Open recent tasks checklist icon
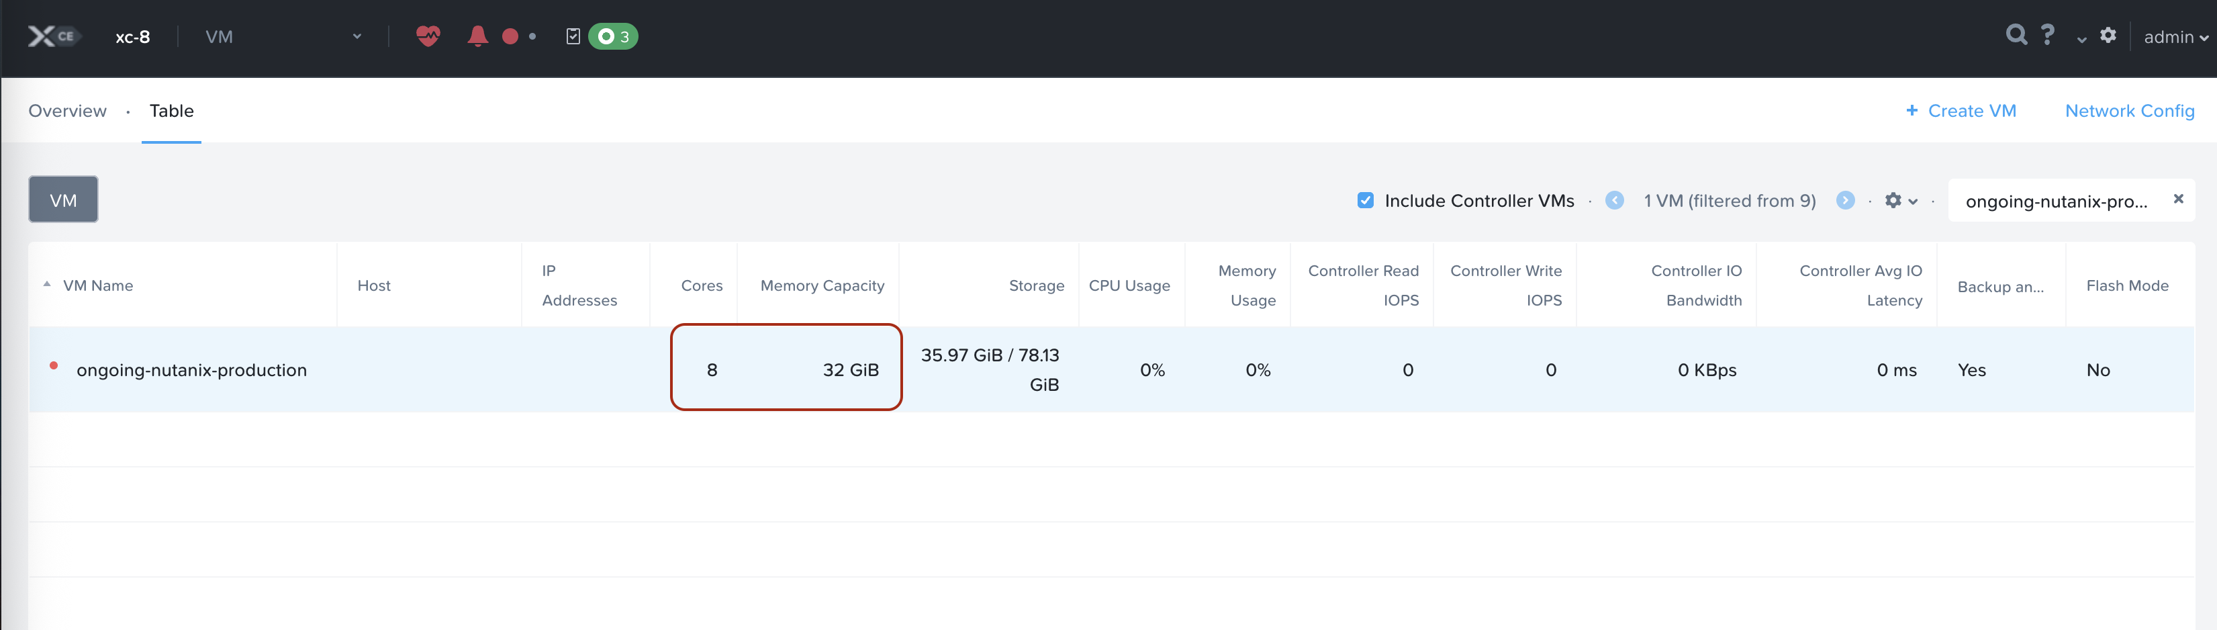 click(x=575, y=36)
